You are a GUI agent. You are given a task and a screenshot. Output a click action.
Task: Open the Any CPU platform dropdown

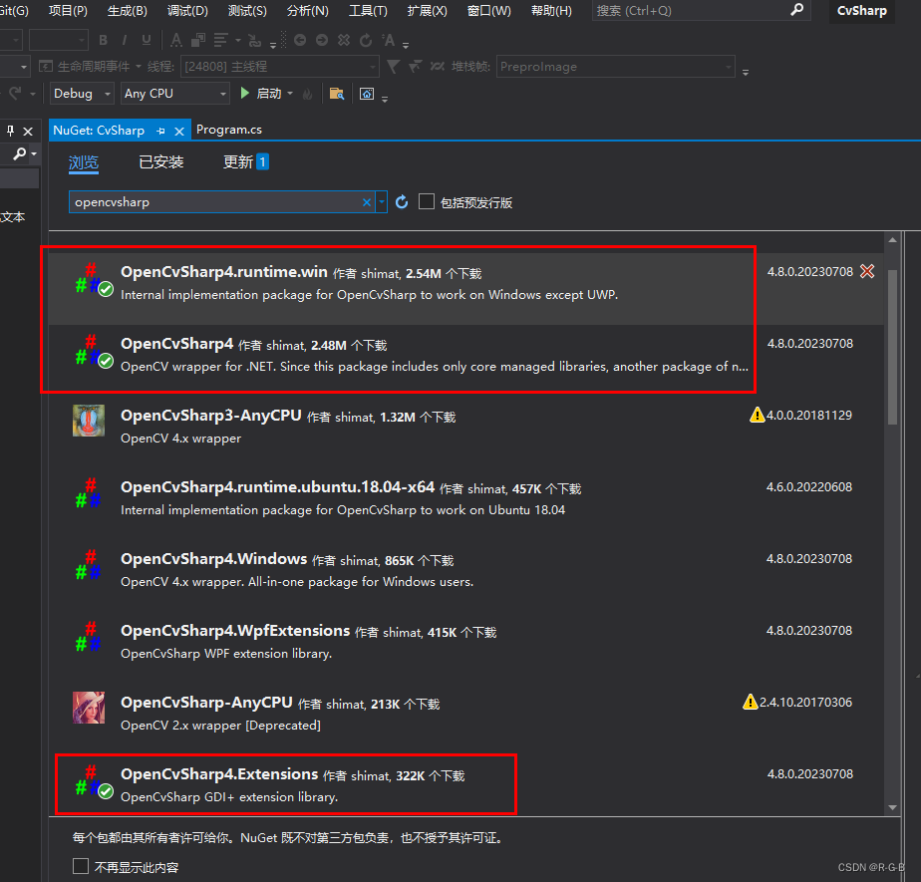tap(174, 94)
